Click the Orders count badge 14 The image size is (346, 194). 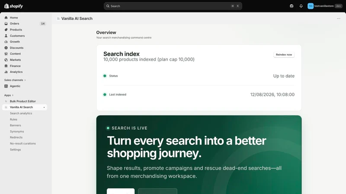coord(42,24)
